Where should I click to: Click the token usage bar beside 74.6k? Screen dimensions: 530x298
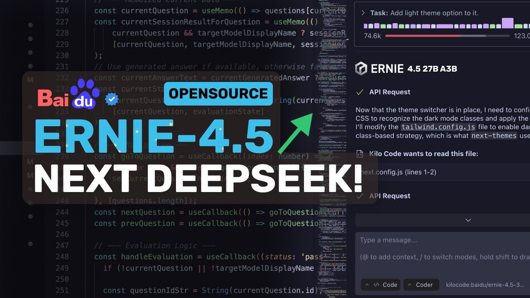(447, 36)
